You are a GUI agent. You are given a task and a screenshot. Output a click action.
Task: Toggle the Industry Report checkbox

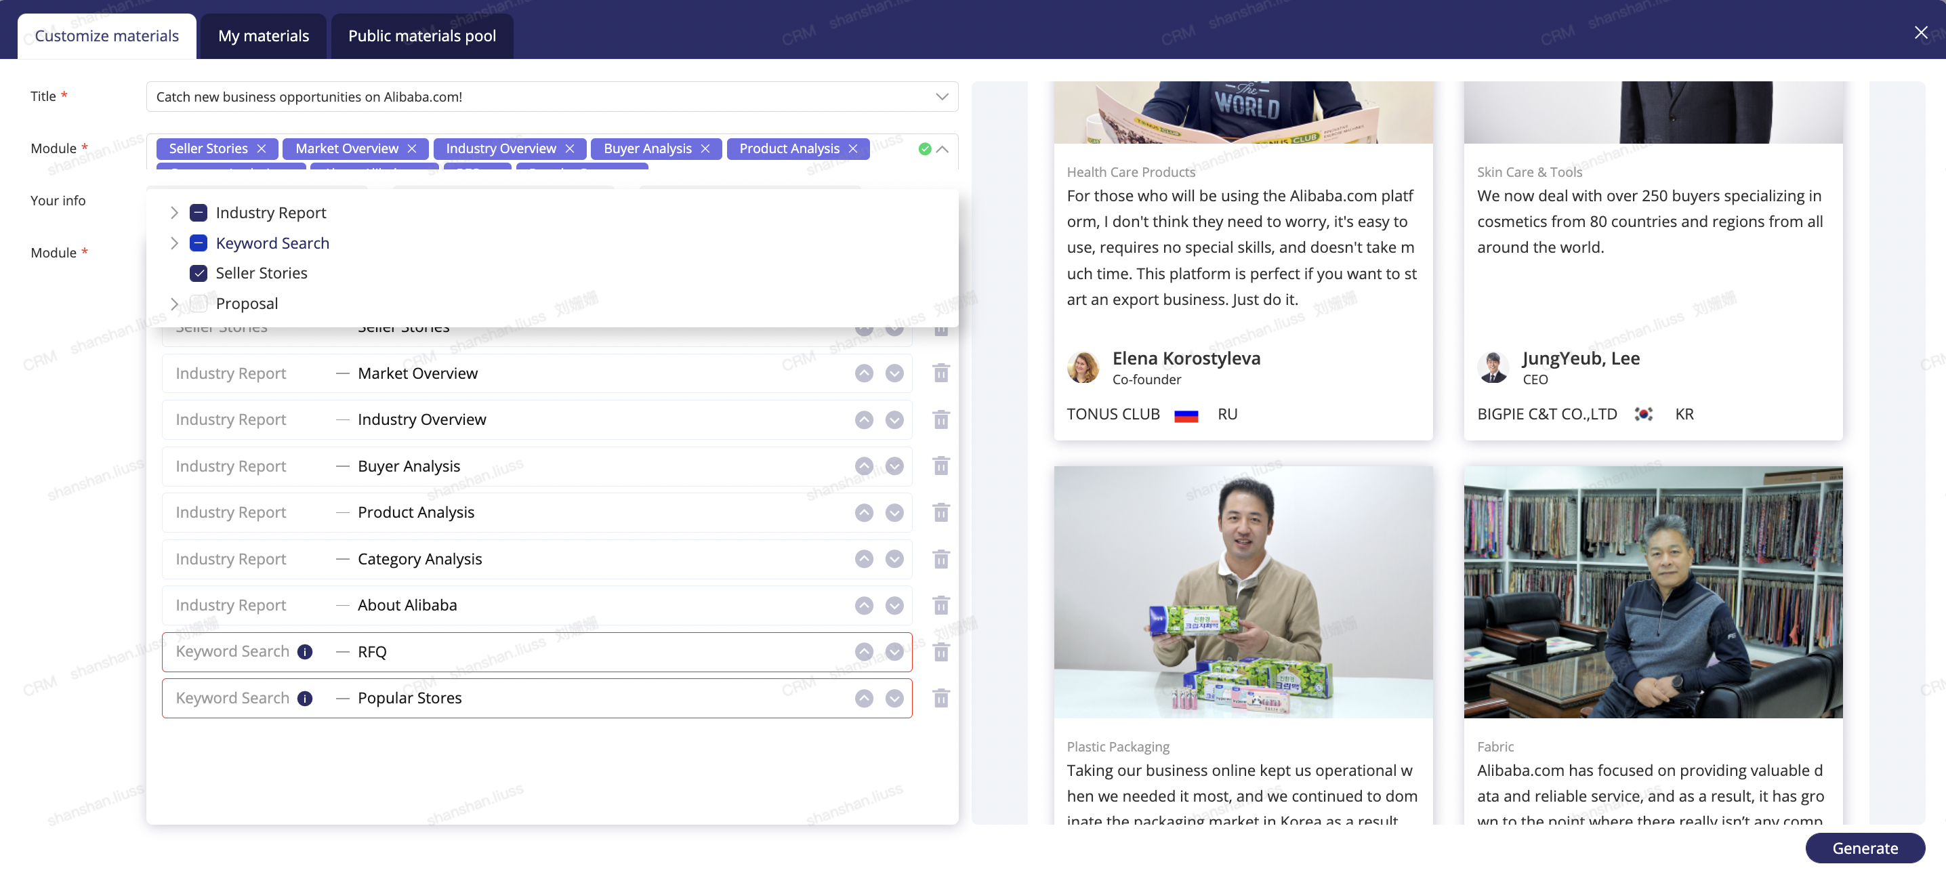click(199, 213)
